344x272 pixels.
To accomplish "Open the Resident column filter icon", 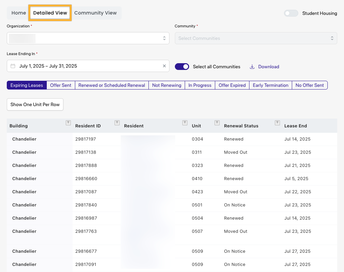I will click(x=185, y=123).
